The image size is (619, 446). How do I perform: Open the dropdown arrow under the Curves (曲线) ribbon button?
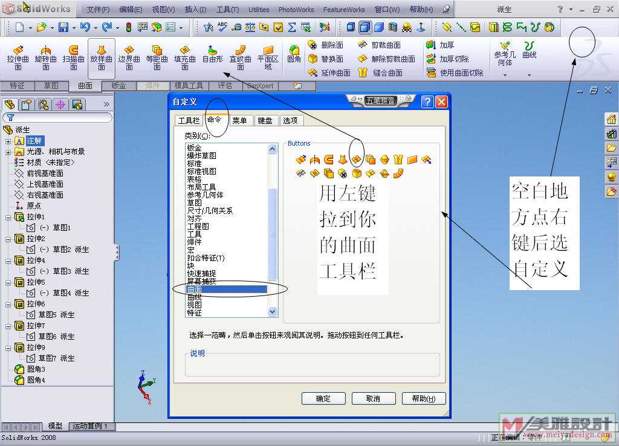[529, 74]
